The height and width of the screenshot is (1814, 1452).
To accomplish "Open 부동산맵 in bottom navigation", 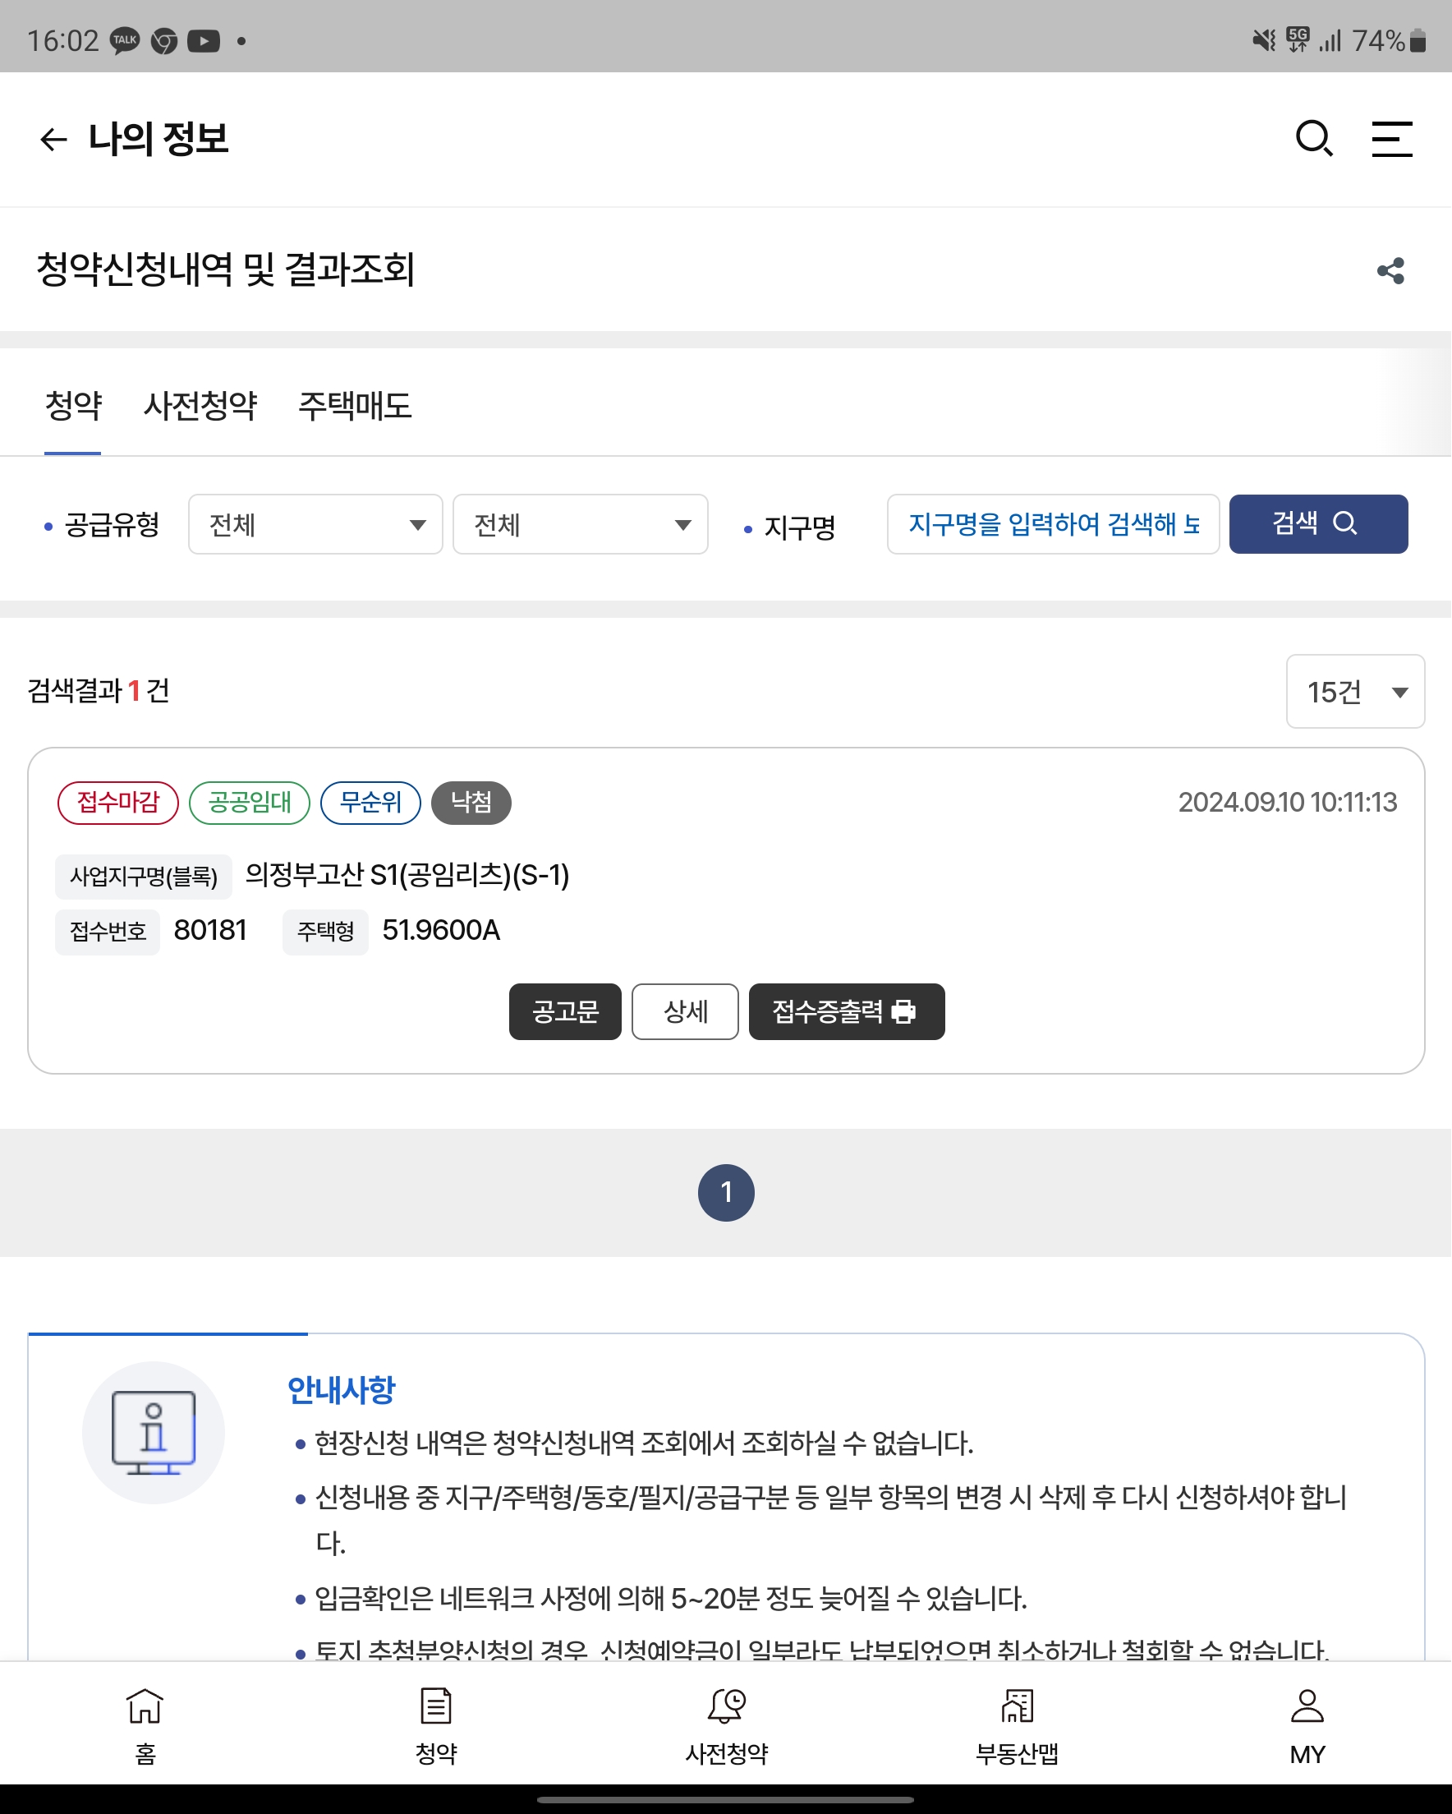I will click(1017, 1724).
